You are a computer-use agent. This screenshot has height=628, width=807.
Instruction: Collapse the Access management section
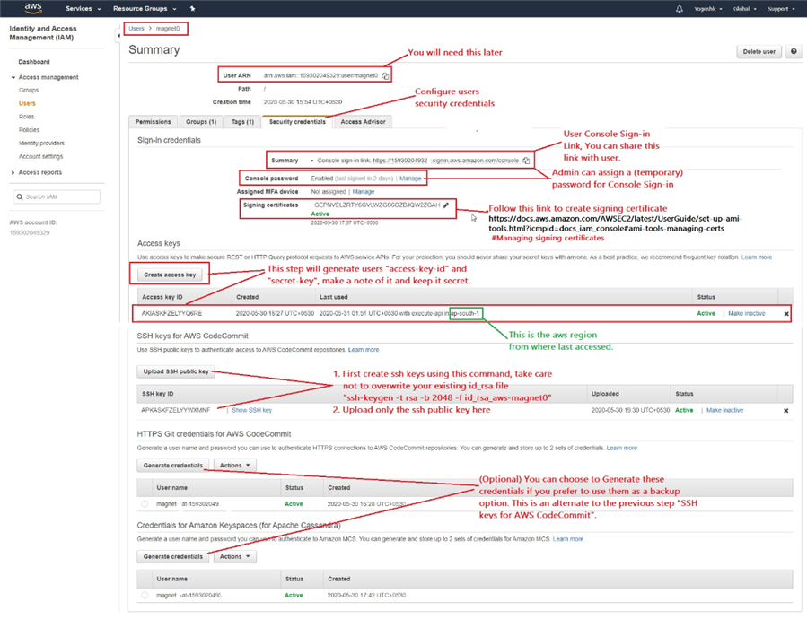point(13,78)
